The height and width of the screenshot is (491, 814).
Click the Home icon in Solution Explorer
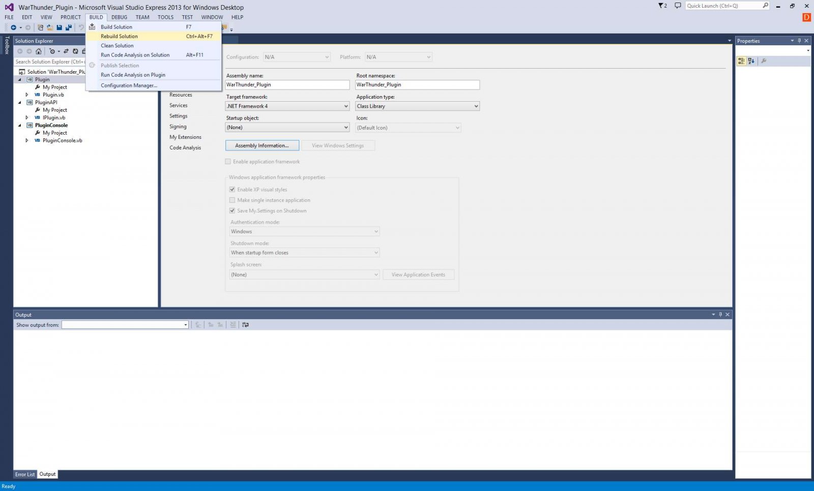pos(39,51)
